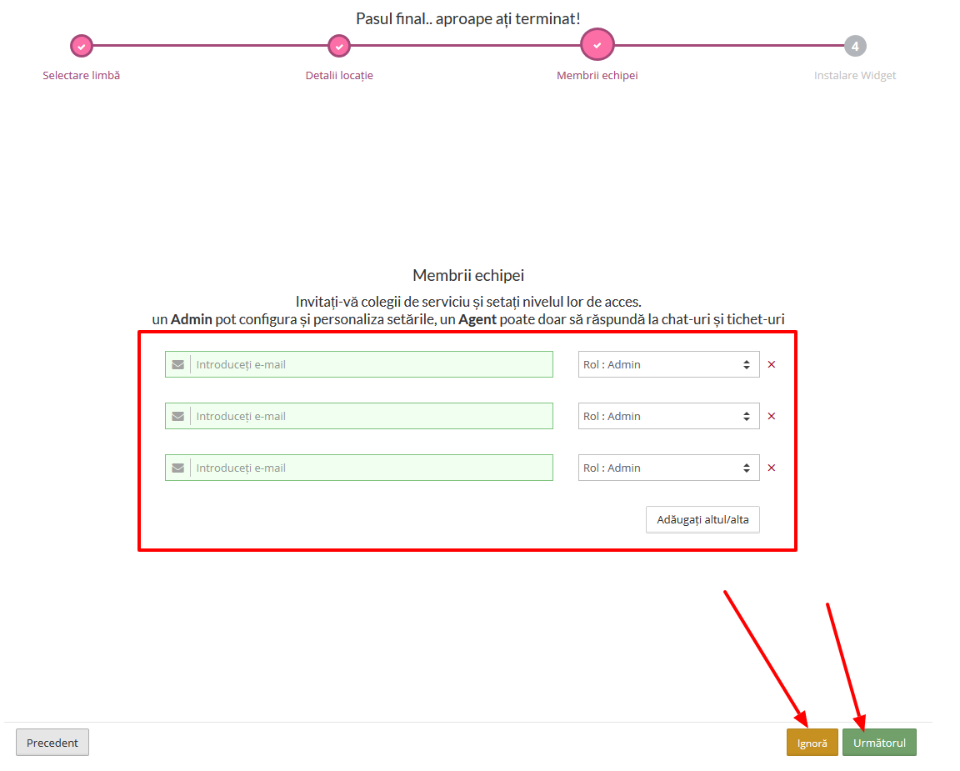The height and width of the screenshot is (771, 960).
Task: Click envelope icon in first email field
Action: [x=177, y=364]
